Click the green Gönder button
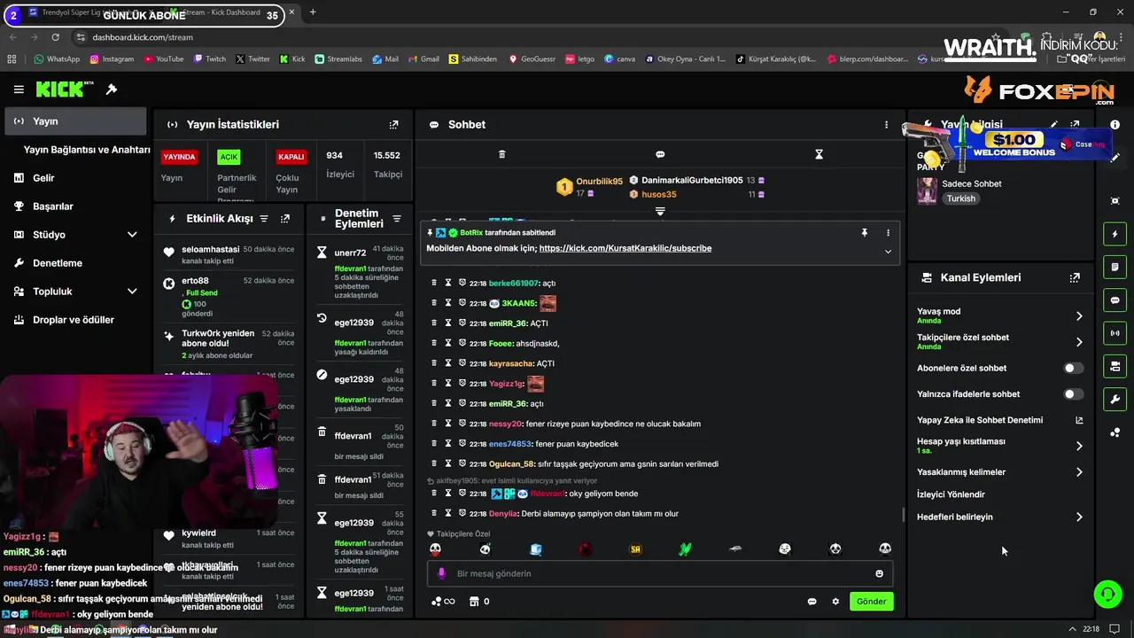Screen dimensions: 1134x638 click(x=871, y=602)
